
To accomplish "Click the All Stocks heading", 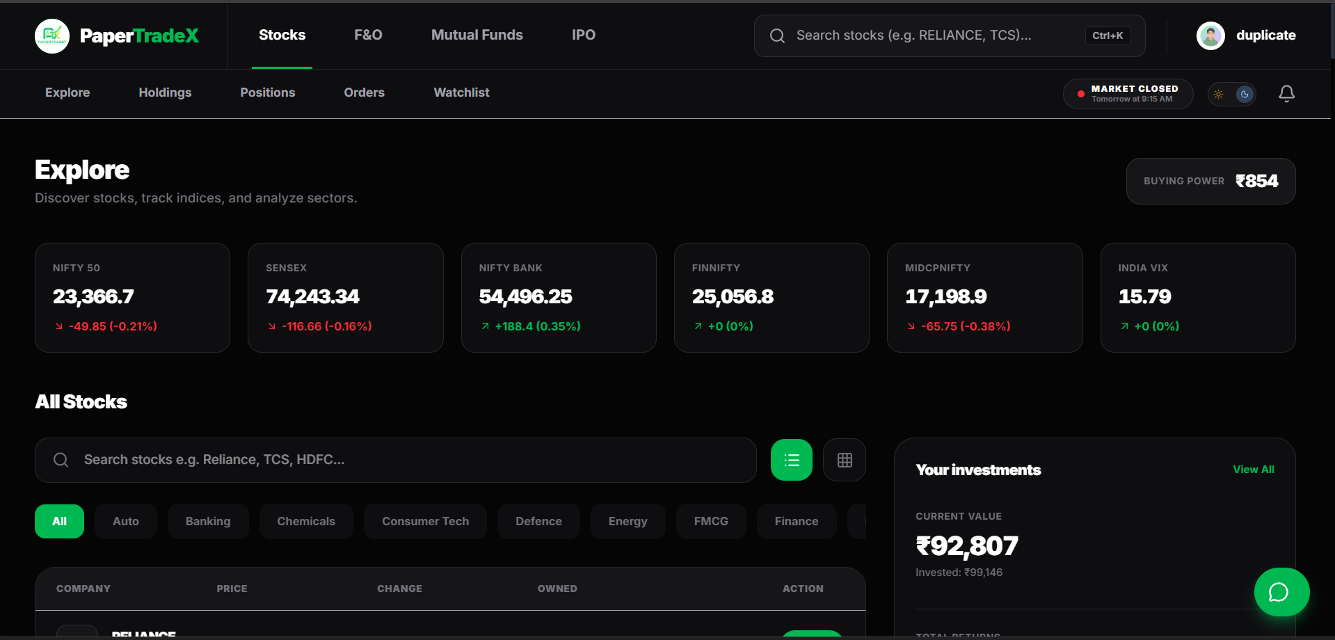I will [x=81, y=402].
